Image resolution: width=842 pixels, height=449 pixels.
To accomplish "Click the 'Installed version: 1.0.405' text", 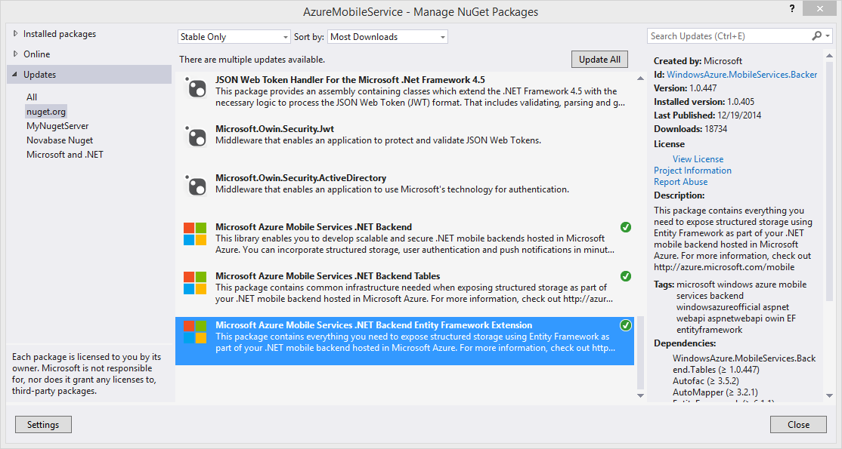I will click(704, 101).
